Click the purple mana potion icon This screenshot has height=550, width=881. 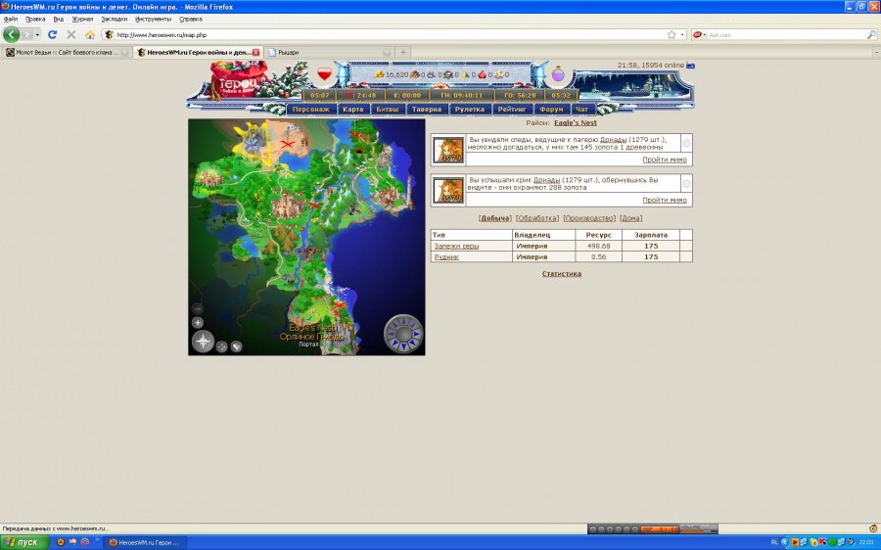coord(558,74)
